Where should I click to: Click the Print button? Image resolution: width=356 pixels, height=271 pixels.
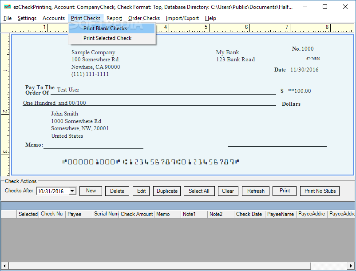[x=285, y=191]
